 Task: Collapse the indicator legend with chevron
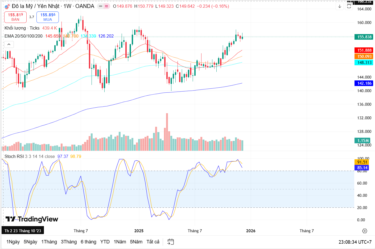point(9,44)
